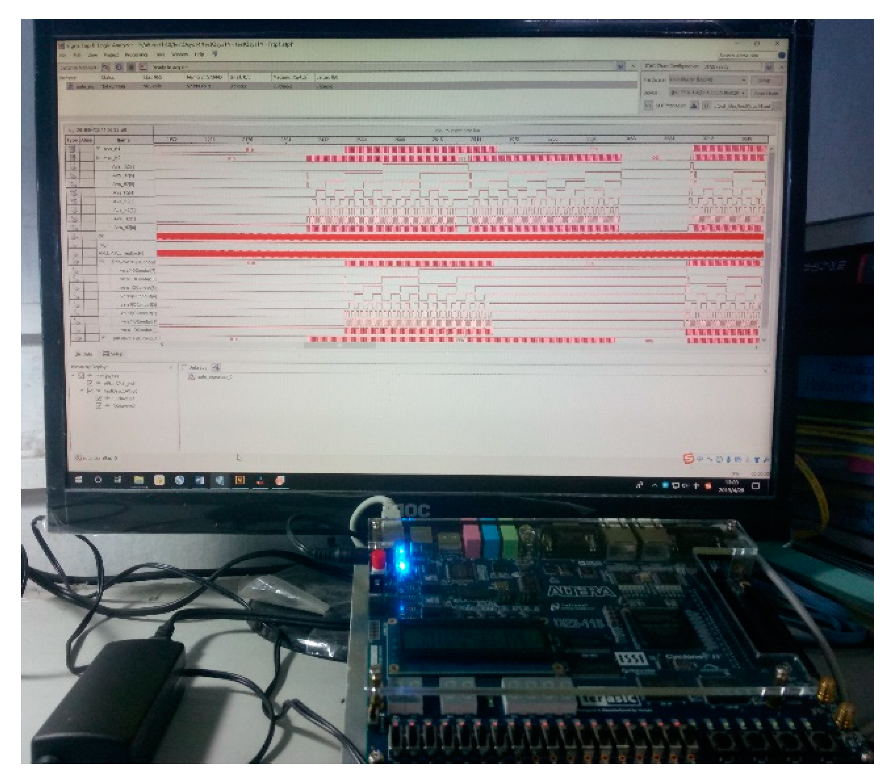Click the Sogou input method icon
The height and width of the screenshot is (784, 892).
pos(688,459)
